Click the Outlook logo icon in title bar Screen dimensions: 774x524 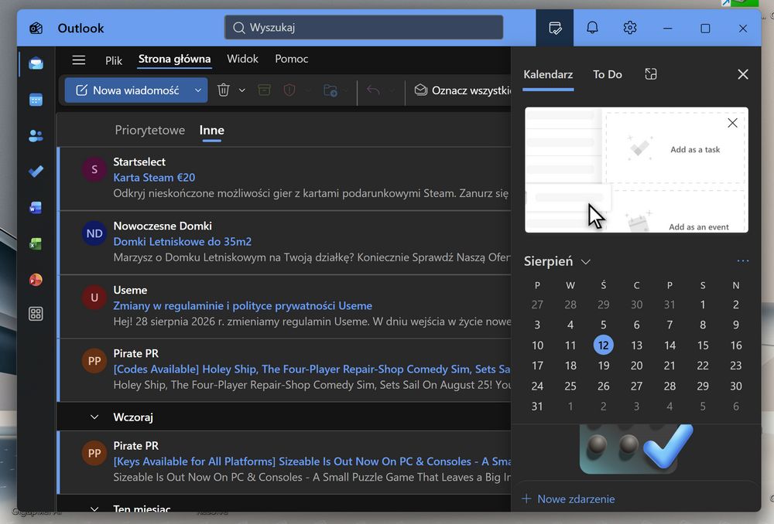point(36,28)
